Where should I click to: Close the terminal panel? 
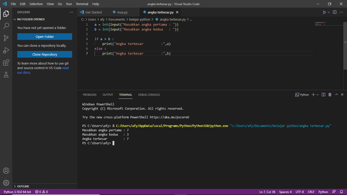click(x=342, y=95)
